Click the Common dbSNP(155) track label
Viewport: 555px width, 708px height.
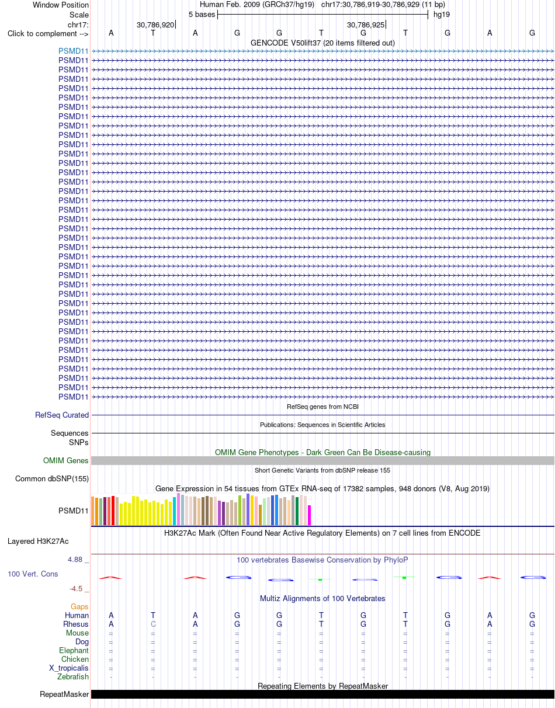tap(52, 478)
